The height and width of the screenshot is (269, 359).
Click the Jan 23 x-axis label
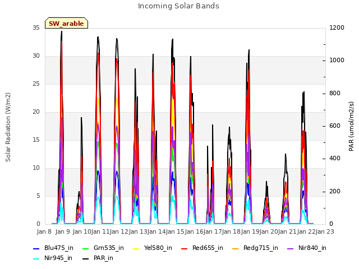[325, 231]
